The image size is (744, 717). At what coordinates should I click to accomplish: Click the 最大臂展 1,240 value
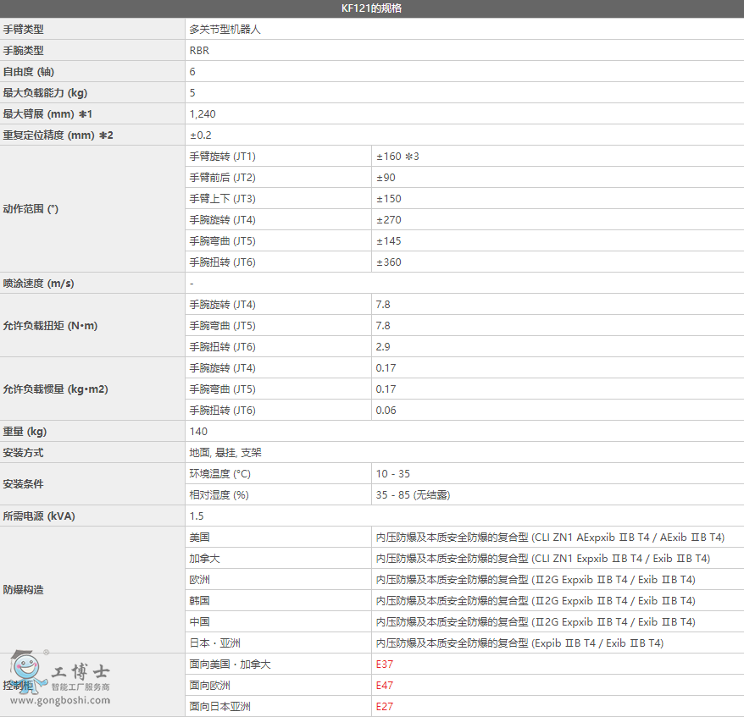pos(203,114)
